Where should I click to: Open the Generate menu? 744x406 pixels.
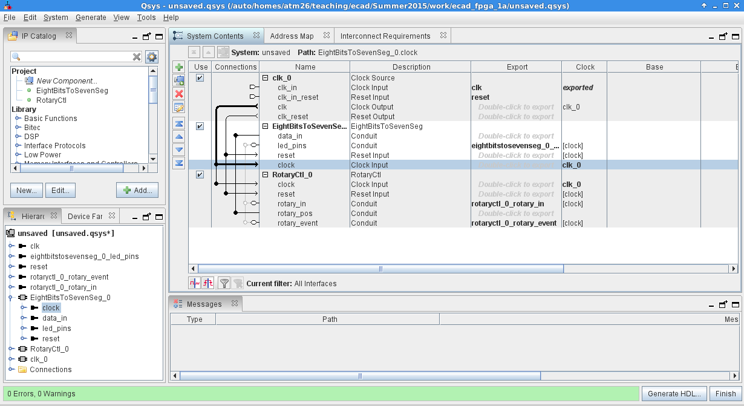[91, 18]
